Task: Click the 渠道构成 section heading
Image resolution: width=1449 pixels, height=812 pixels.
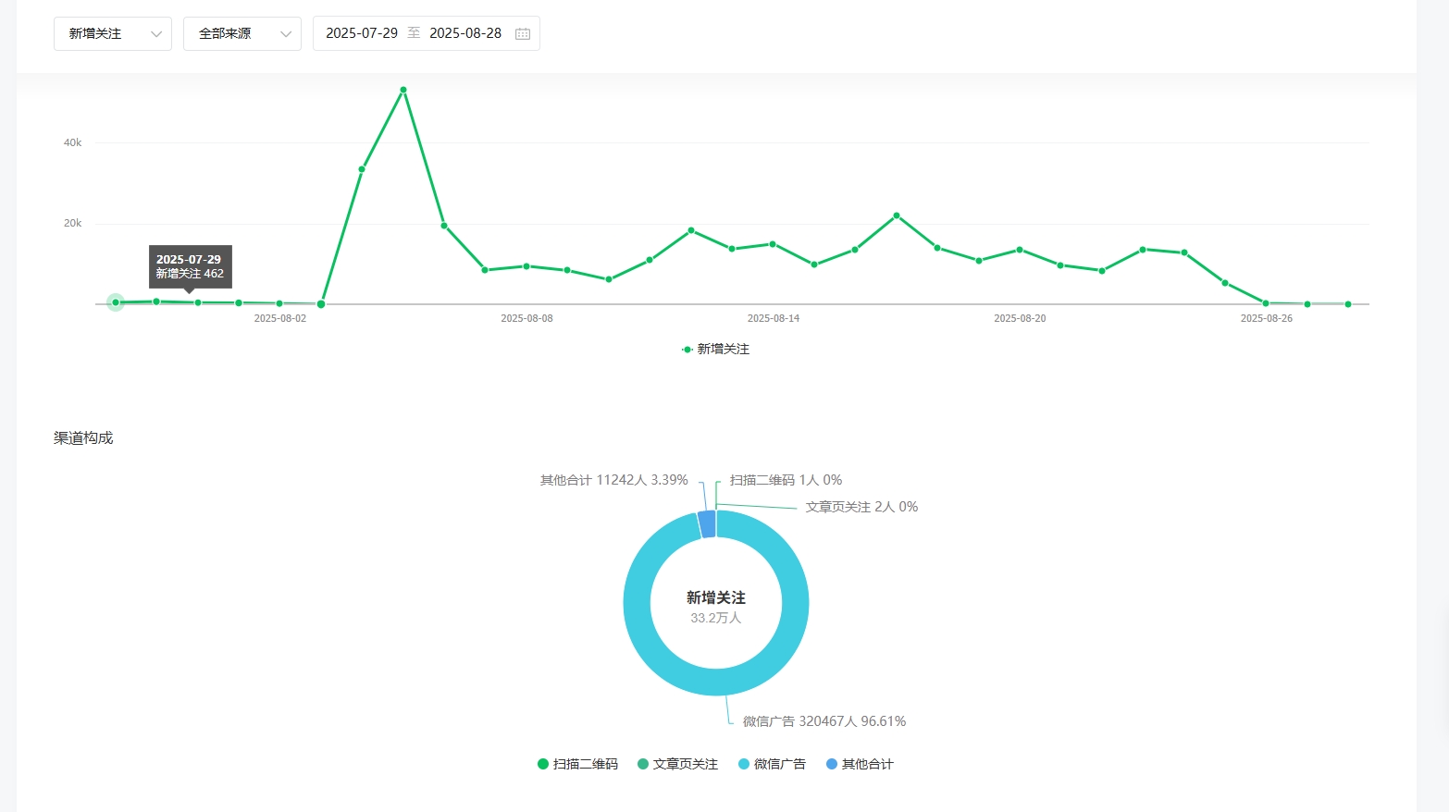Action: [83, 437]
